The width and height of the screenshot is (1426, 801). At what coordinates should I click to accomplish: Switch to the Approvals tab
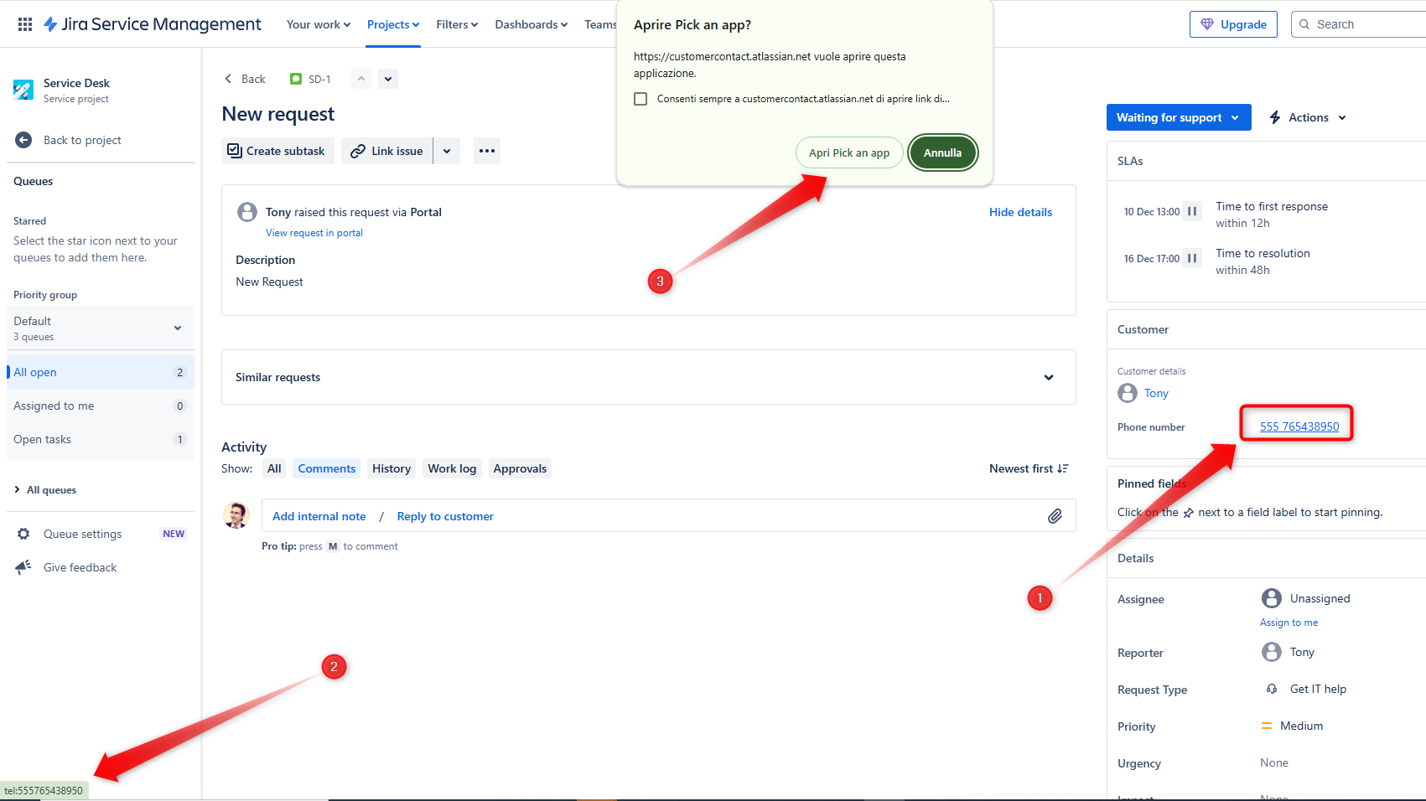(520, 468)
